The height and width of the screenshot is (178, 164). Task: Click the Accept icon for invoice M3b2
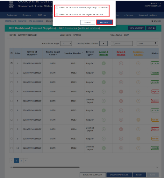[x=103, y=148]
